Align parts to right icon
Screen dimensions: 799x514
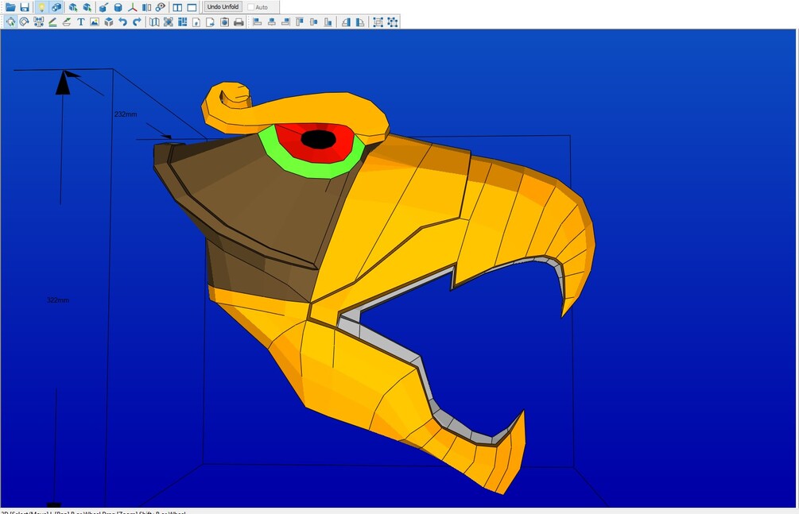[x=285, y=22]
